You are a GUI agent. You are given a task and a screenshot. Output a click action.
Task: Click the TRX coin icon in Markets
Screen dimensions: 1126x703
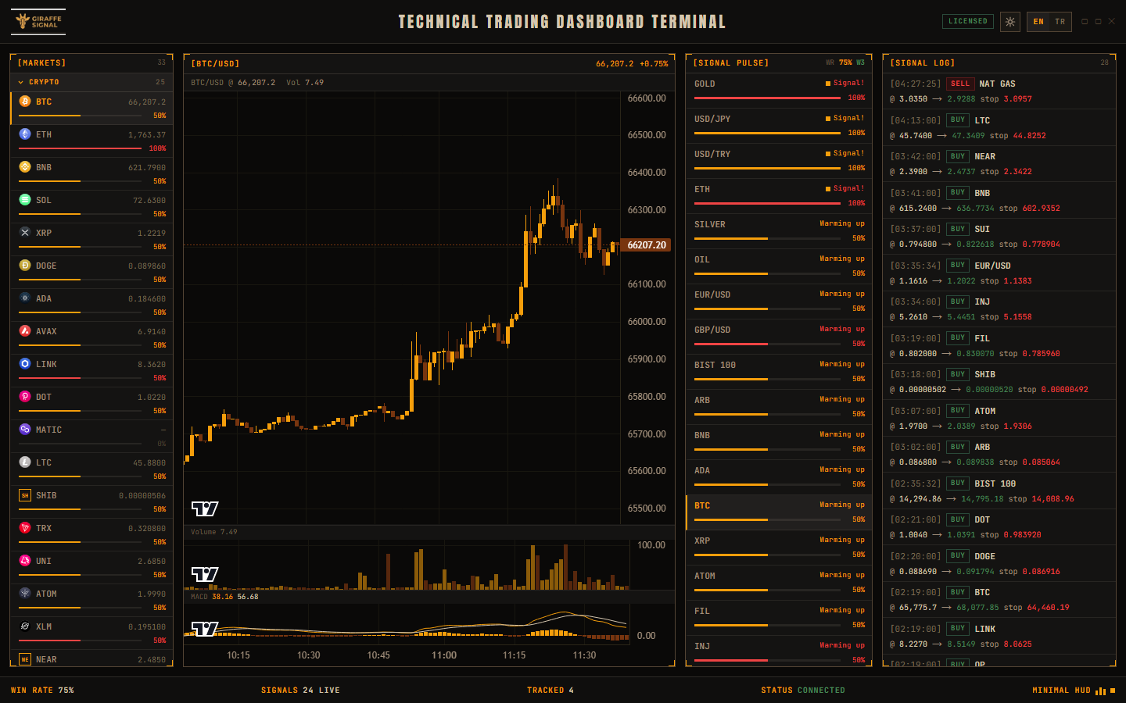(25, 528)
